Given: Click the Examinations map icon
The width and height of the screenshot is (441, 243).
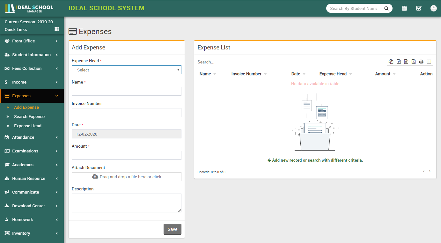Looking at the screenshot, I should point(7,151).
